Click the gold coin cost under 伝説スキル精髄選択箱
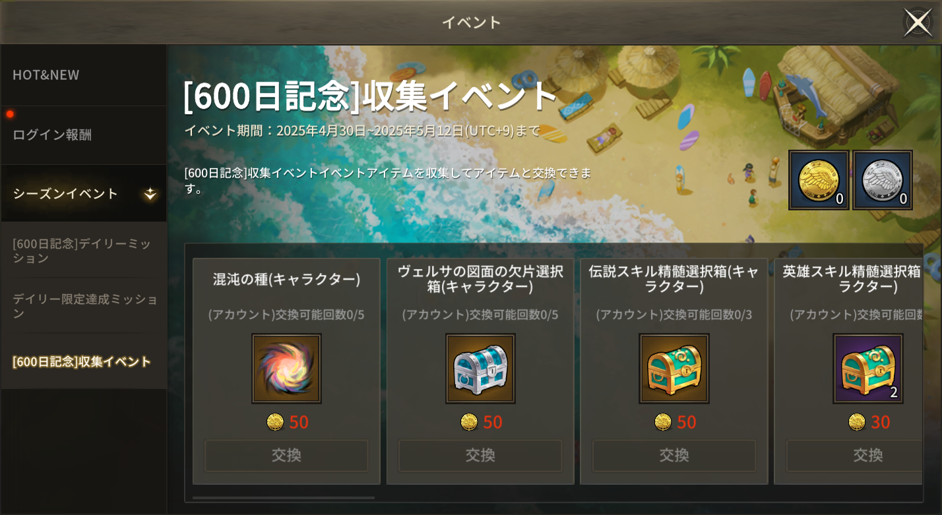Viewport: 942px width, 515px height. 675,422
